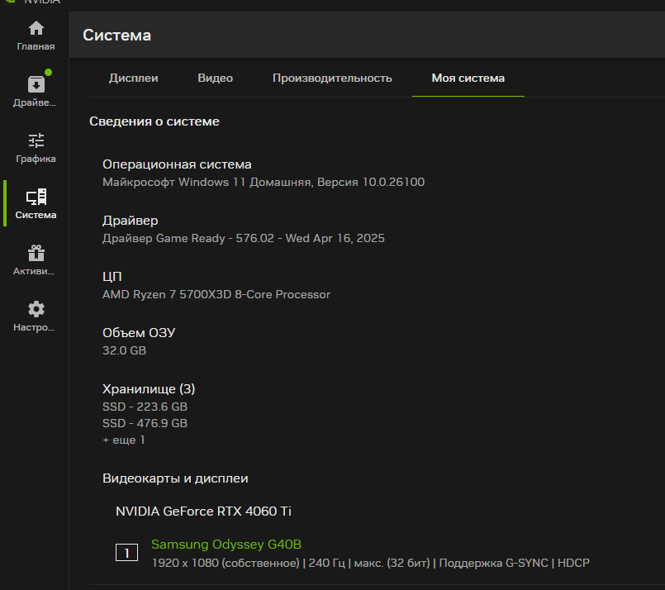Open the Главная home icon
The width and height of the screenshot is (665, 590).
(36, 28)
